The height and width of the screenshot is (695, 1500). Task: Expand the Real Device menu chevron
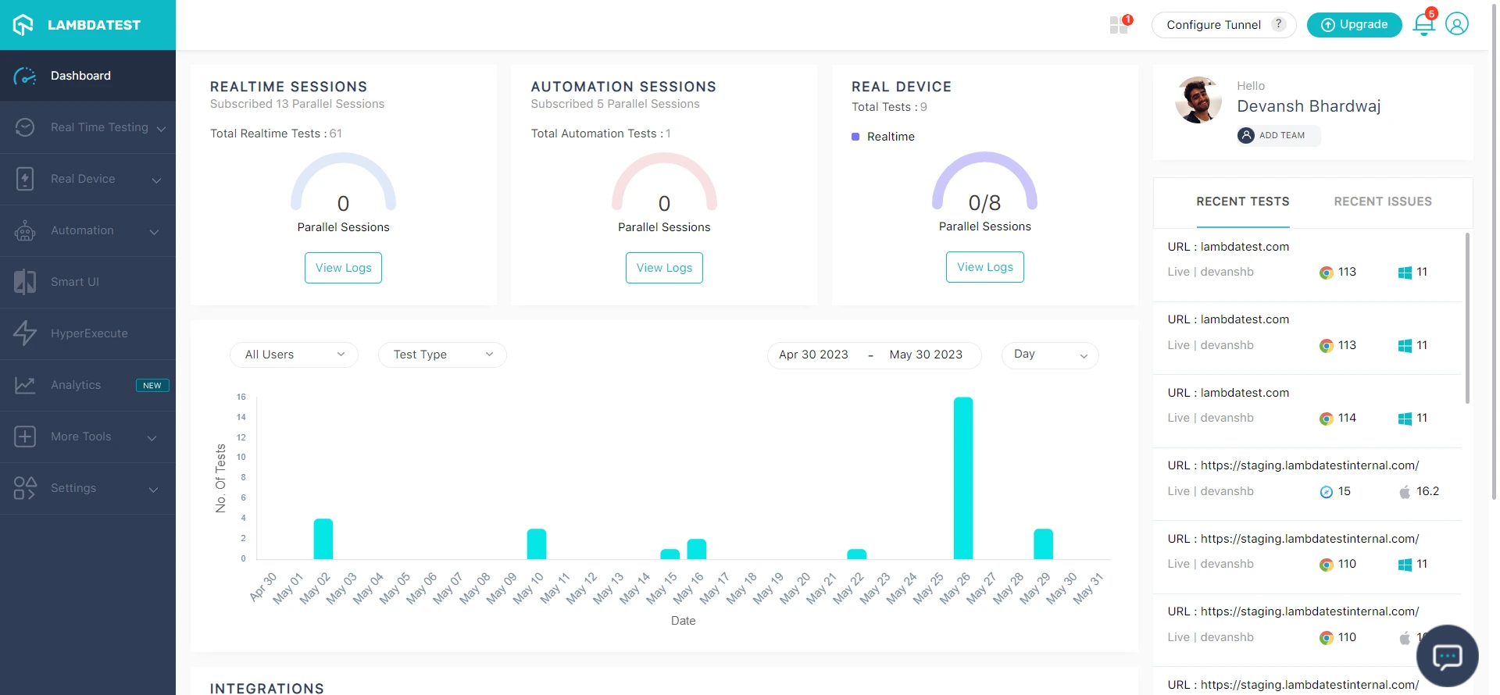click(x=156, y=180)
